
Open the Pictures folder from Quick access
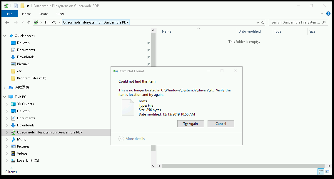pyautogui.click(x=23, y=64)
